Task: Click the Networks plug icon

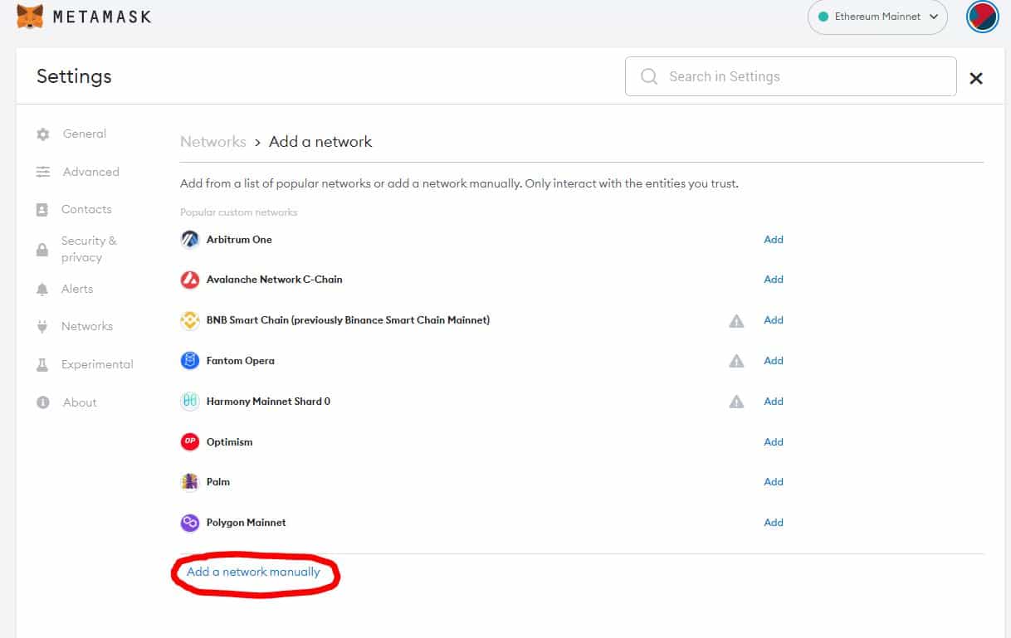Action: 42,327
